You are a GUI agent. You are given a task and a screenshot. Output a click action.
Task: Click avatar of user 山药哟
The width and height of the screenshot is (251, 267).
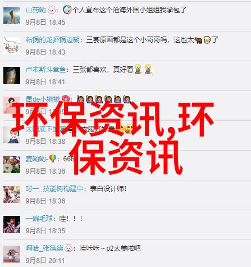(12, 16)
